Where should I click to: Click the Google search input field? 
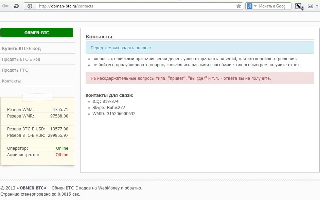click(x=273, y=6)
